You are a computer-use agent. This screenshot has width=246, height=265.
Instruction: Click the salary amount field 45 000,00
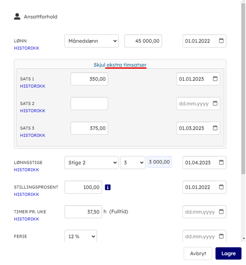[x=143, y=41]
